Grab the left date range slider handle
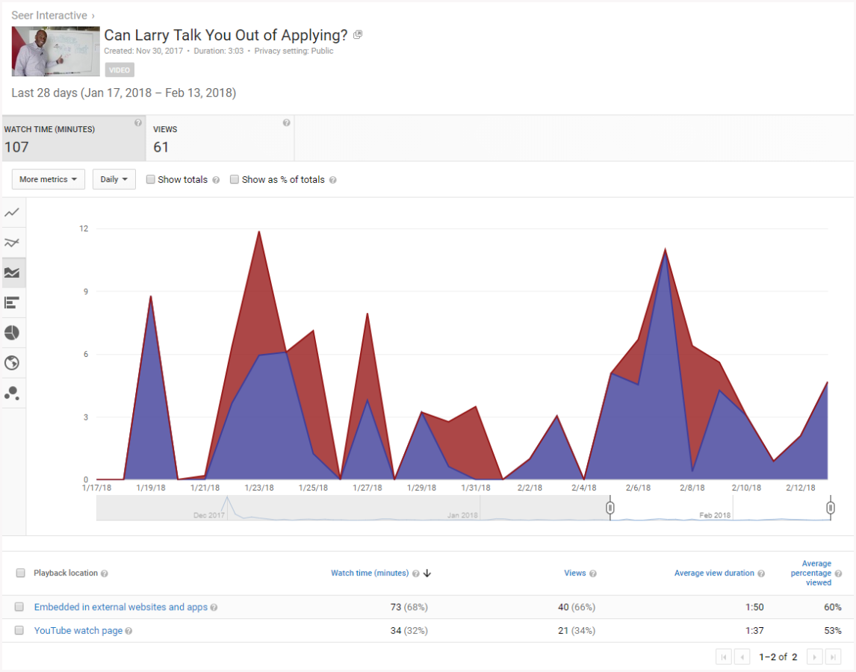 (x=610, y=508)
